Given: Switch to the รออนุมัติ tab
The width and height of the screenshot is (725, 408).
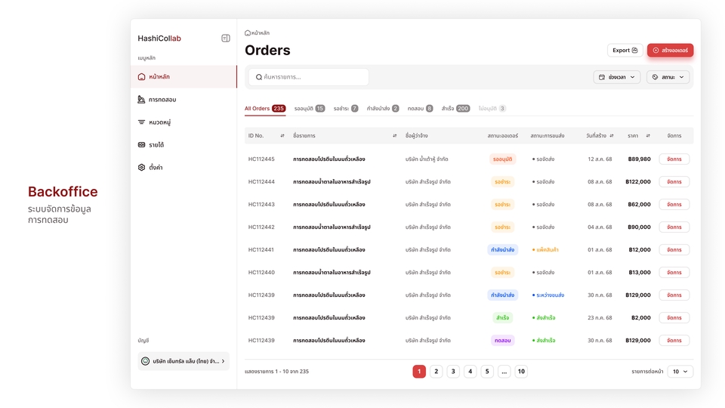Looking at the screenshot, I should coord(309,109).
